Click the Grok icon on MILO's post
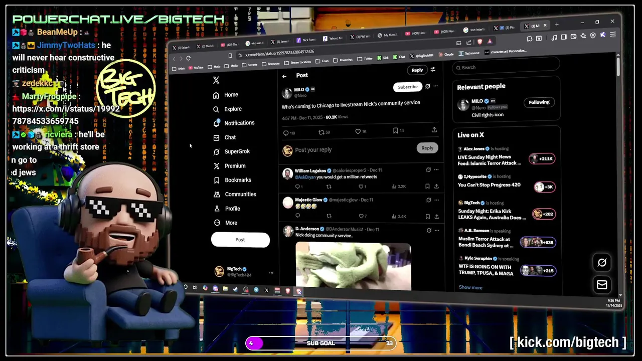Image resolution: width=642 pixels, height=361 pixels. [x=428, y=86]
